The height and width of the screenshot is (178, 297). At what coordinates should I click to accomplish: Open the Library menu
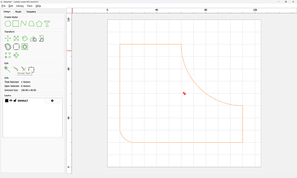tap(20, 6)
